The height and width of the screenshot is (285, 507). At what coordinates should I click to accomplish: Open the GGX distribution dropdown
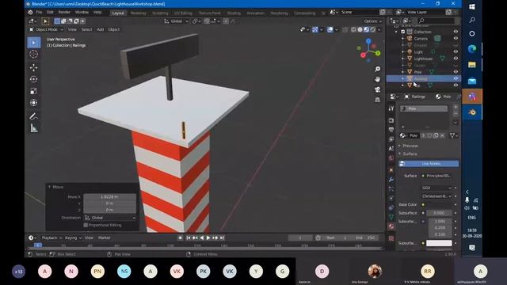tap(436, 188)
